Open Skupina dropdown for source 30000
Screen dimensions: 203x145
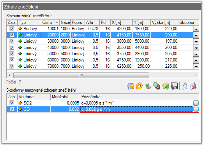196,41
